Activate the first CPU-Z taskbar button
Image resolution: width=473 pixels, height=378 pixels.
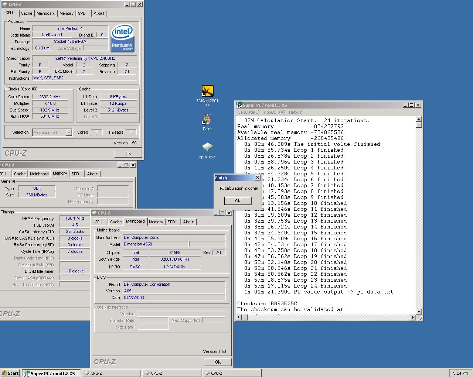111,373
